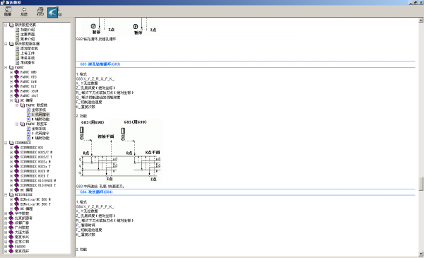The height and width of the screenshot is (258, 424).
Task: Click the book icon beside 华中数控
Action: coord(11,213)
